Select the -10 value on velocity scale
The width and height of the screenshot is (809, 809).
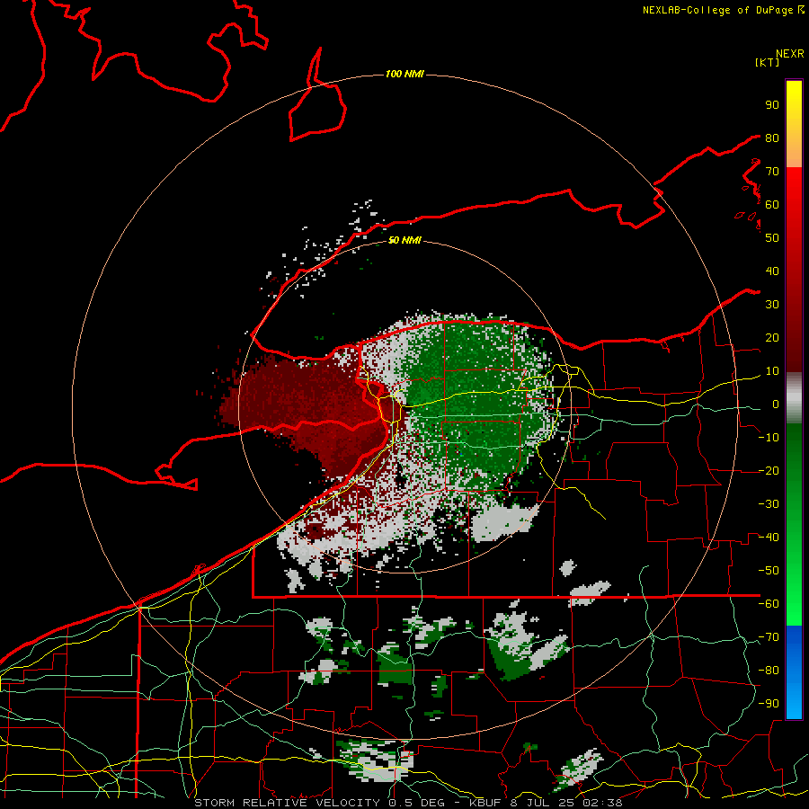coord(769,438)
